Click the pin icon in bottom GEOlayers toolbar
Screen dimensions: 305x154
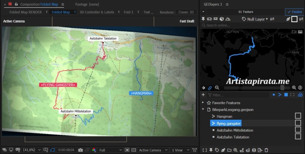coord(211,150)
